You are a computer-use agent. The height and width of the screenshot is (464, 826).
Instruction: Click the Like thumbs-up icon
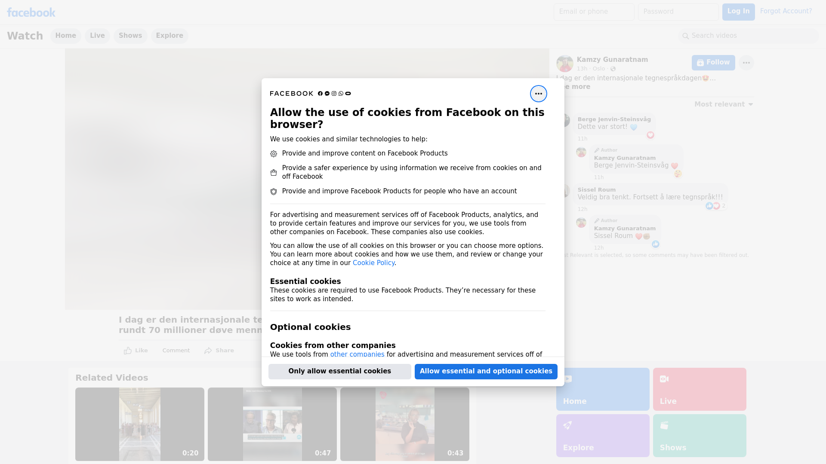[x=128, y=351]
